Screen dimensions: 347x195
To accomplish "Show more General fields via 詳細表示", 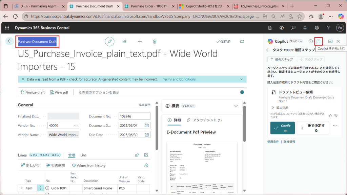I will tap(144, 105).
